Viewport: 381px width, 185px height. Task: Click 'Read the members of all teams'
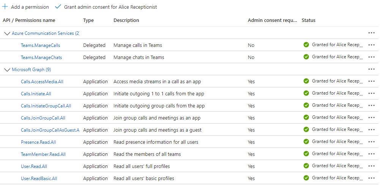(x=147, y=154)
